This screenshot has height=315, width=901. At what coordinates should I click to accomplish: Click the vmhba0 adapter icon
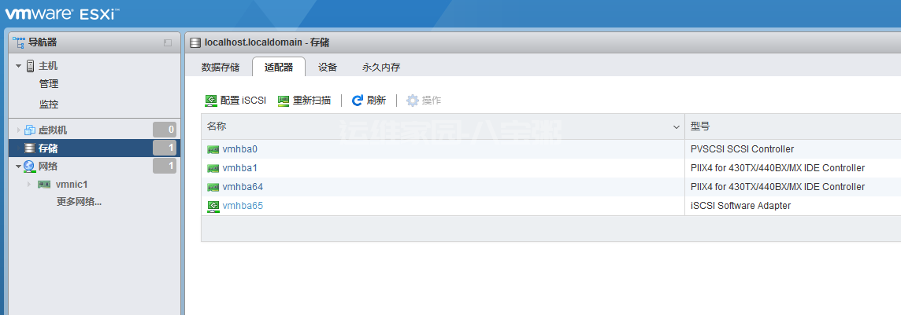point(213,149)
